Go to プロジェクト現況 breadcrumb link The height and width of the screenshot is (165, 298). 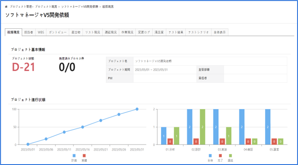pos(46,7)
